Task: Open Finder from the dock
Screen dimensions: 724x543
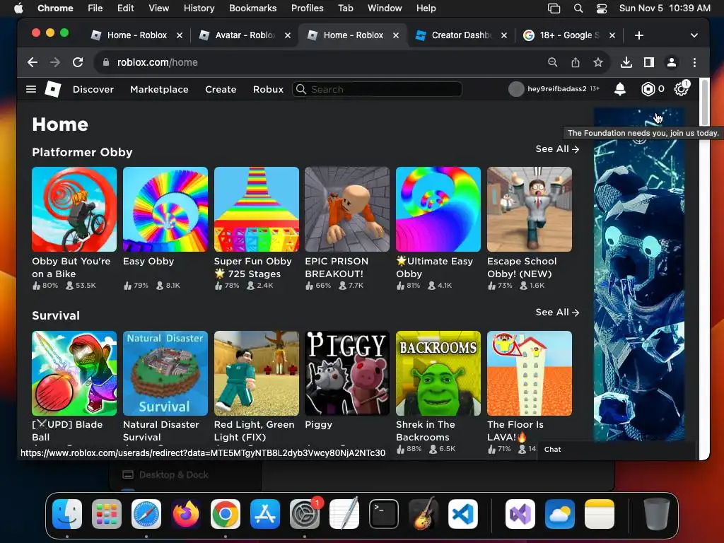Action: pos(67,514)
